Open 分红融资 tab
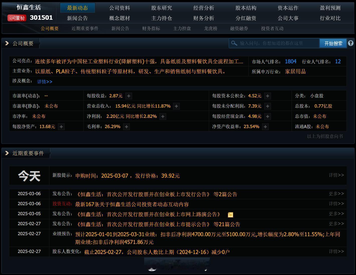356x275 pixels. click(x=246, y=18)
